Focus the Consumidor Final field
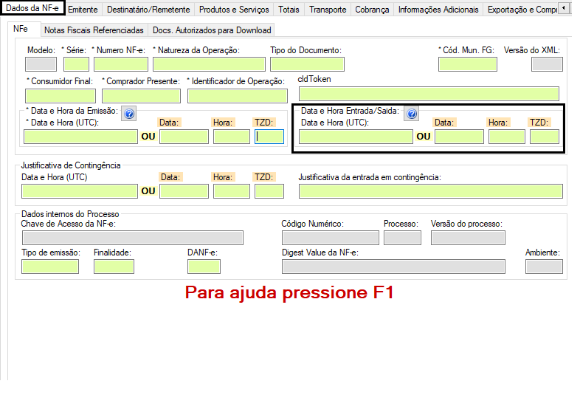The image size is (580, 395). [x=61, y=96]
